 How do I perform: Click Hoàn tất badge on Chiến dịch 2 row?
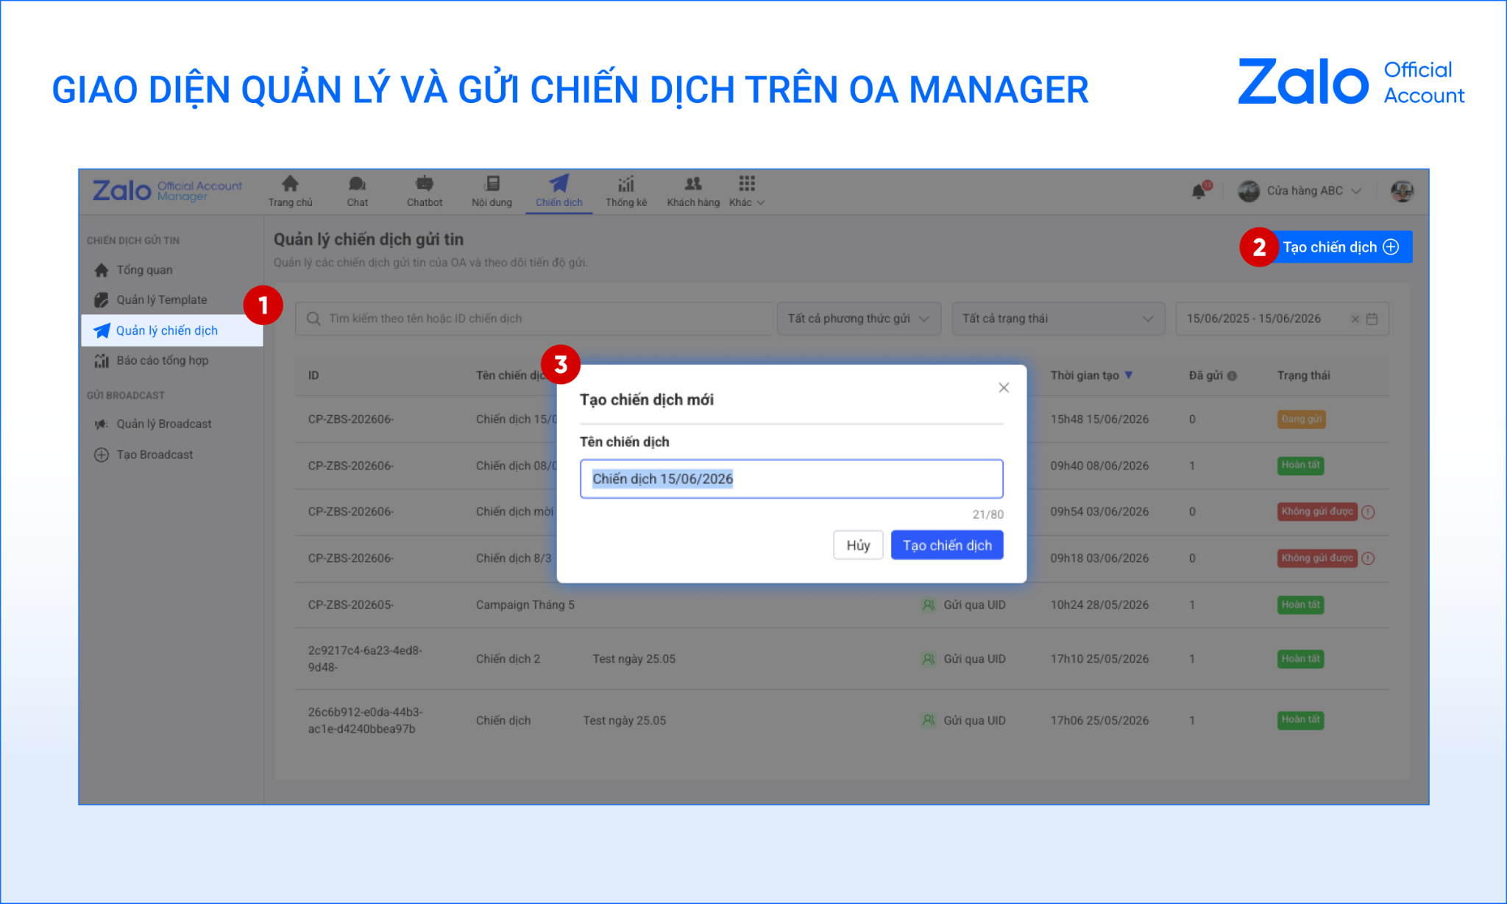(x=1300, y=659)
